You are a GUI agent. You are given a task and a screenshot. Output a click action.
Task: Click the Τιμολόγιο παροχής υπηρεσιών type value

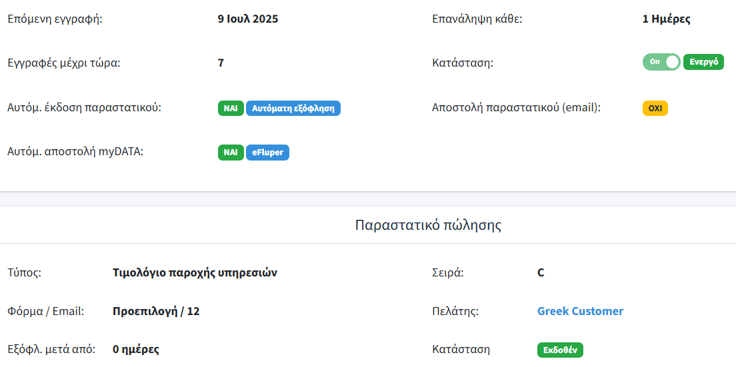(x=195, y=272)
